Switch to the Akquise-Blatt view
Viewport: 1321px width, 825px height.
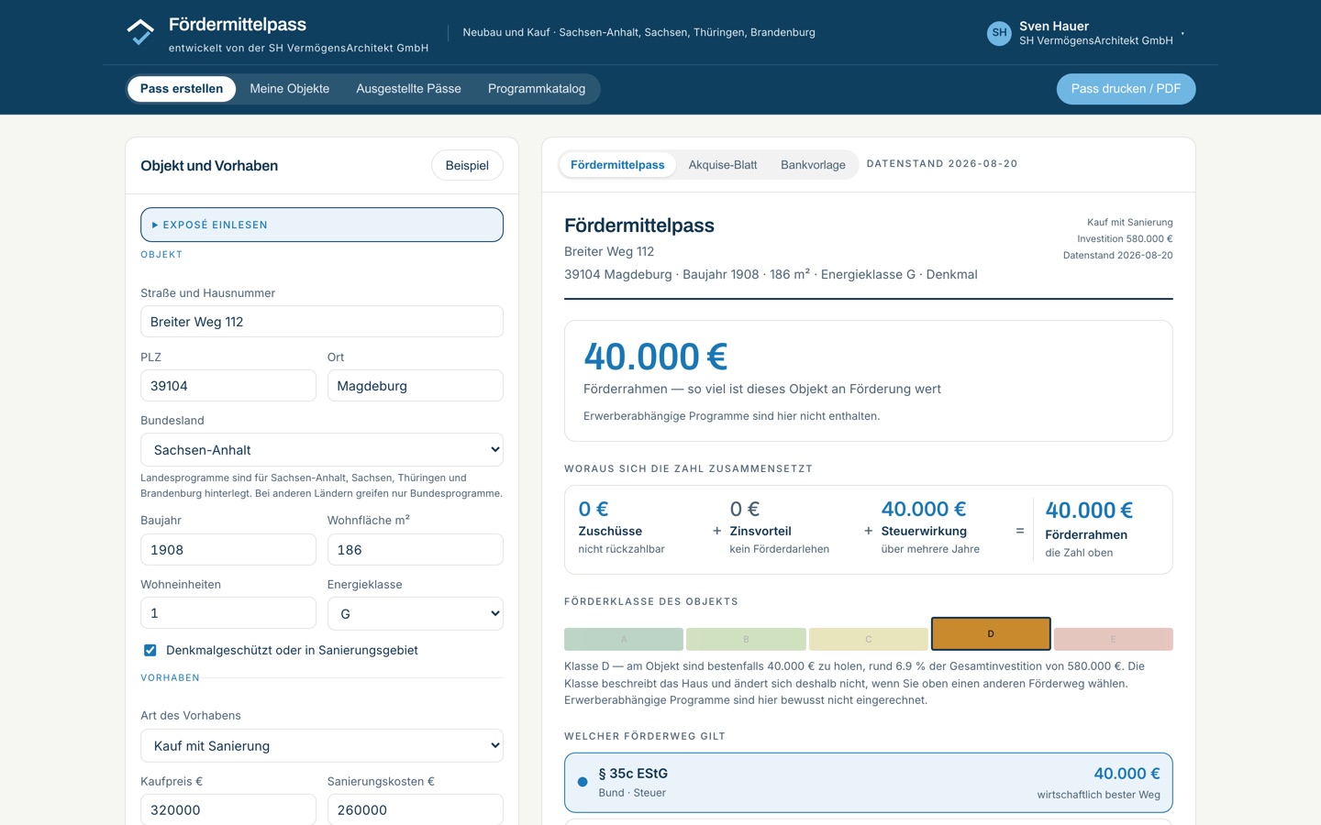(x=723, y=165)
